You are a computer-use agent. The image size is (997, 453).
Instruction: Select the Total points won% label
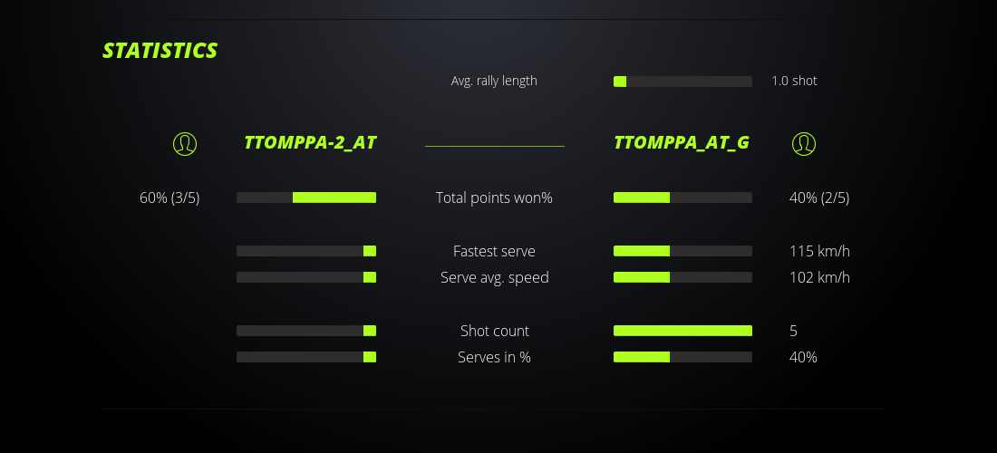click(x=494, y=198)
